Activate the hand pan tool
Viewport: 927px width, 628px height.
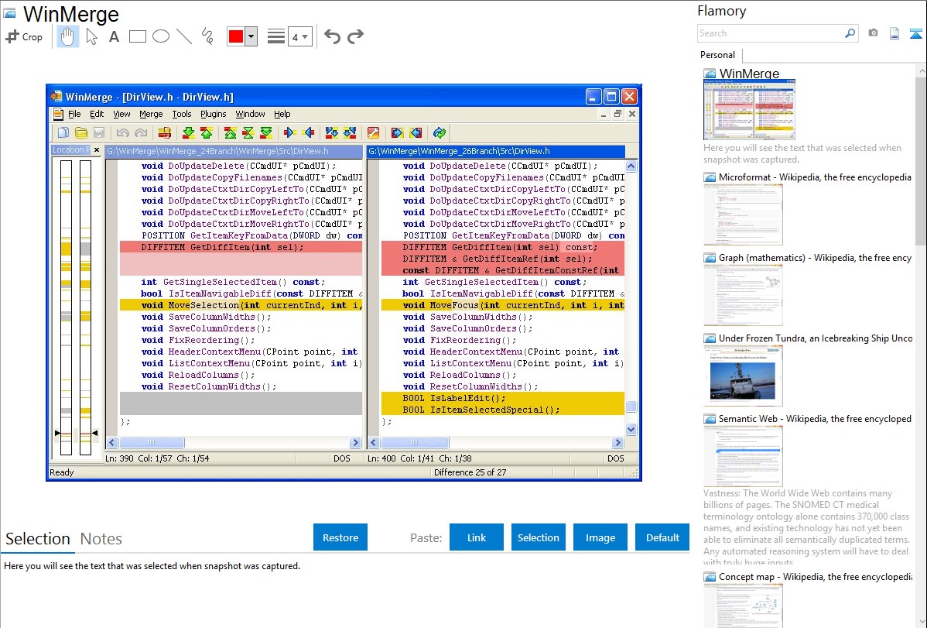tap(67, 36)
